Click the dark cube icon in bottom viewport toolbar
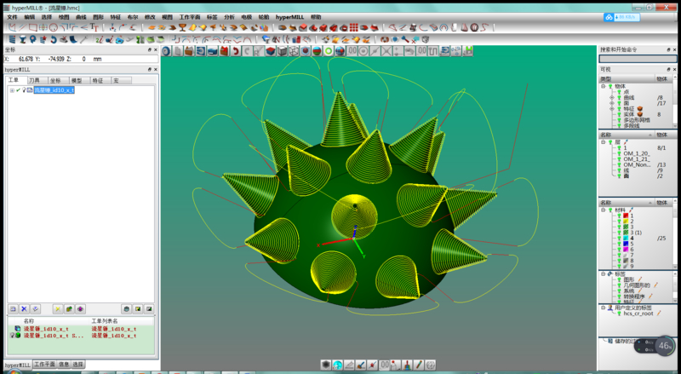This screenshot has width=681, height=374. [326, 365]
